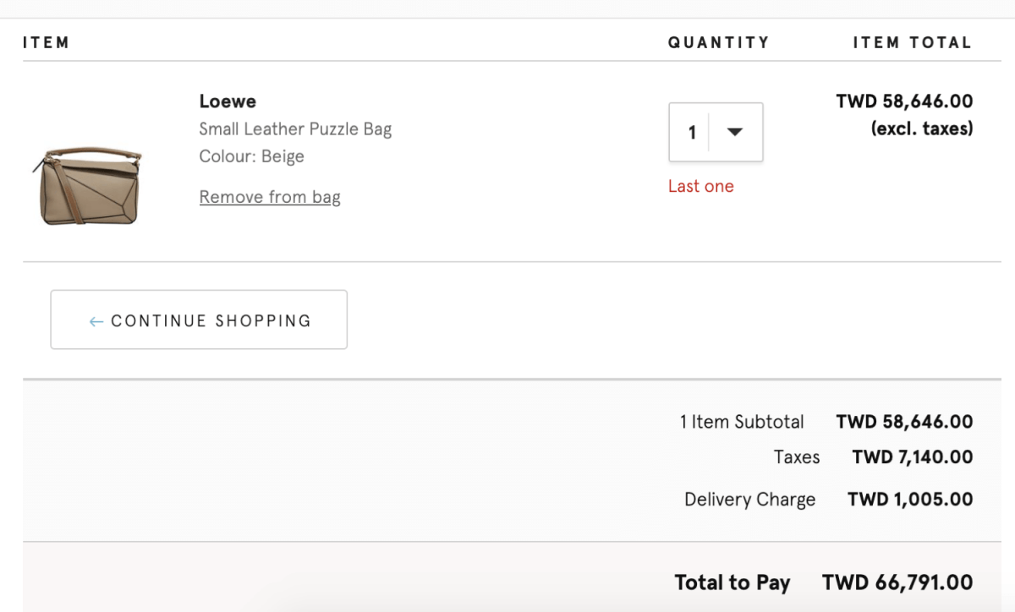Image resolution: width=1015 pixels, height=612 pixels.
Task: Click the Total to Pay label
Action: pos(732,582)
